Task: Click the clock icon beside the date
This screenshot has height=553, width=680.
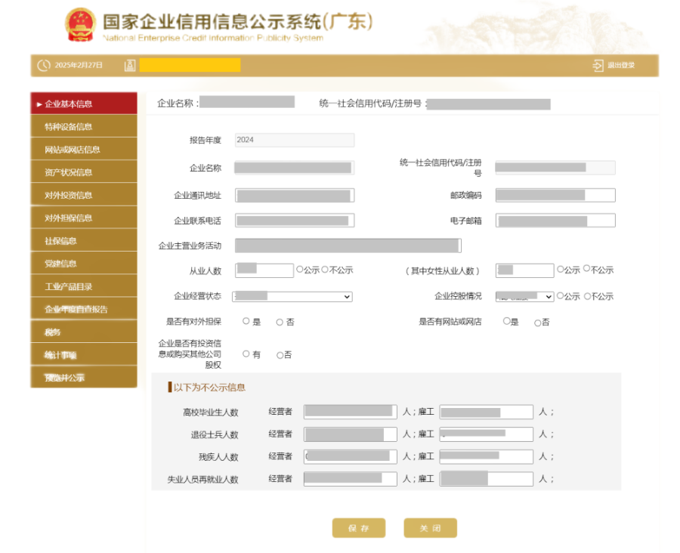Action: tap(43, 66)
